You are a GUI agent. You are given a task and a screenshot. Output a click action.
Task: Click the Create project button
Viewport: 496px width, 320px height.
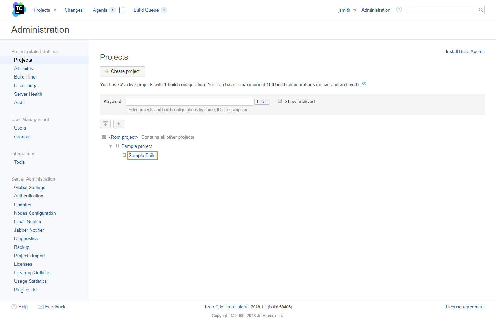point(122,71)
